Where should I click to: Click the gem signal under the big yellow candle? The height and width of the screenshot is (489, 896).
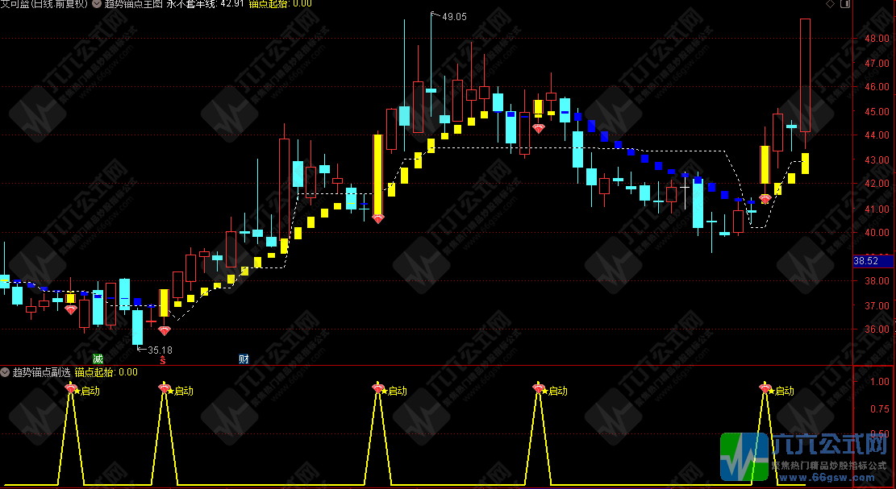377,218
